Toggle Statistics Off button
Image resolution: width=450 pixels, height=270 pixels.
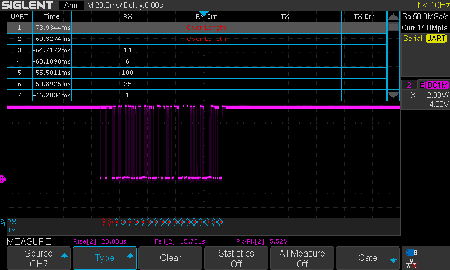pyautogui.click(x=236, y=258)
